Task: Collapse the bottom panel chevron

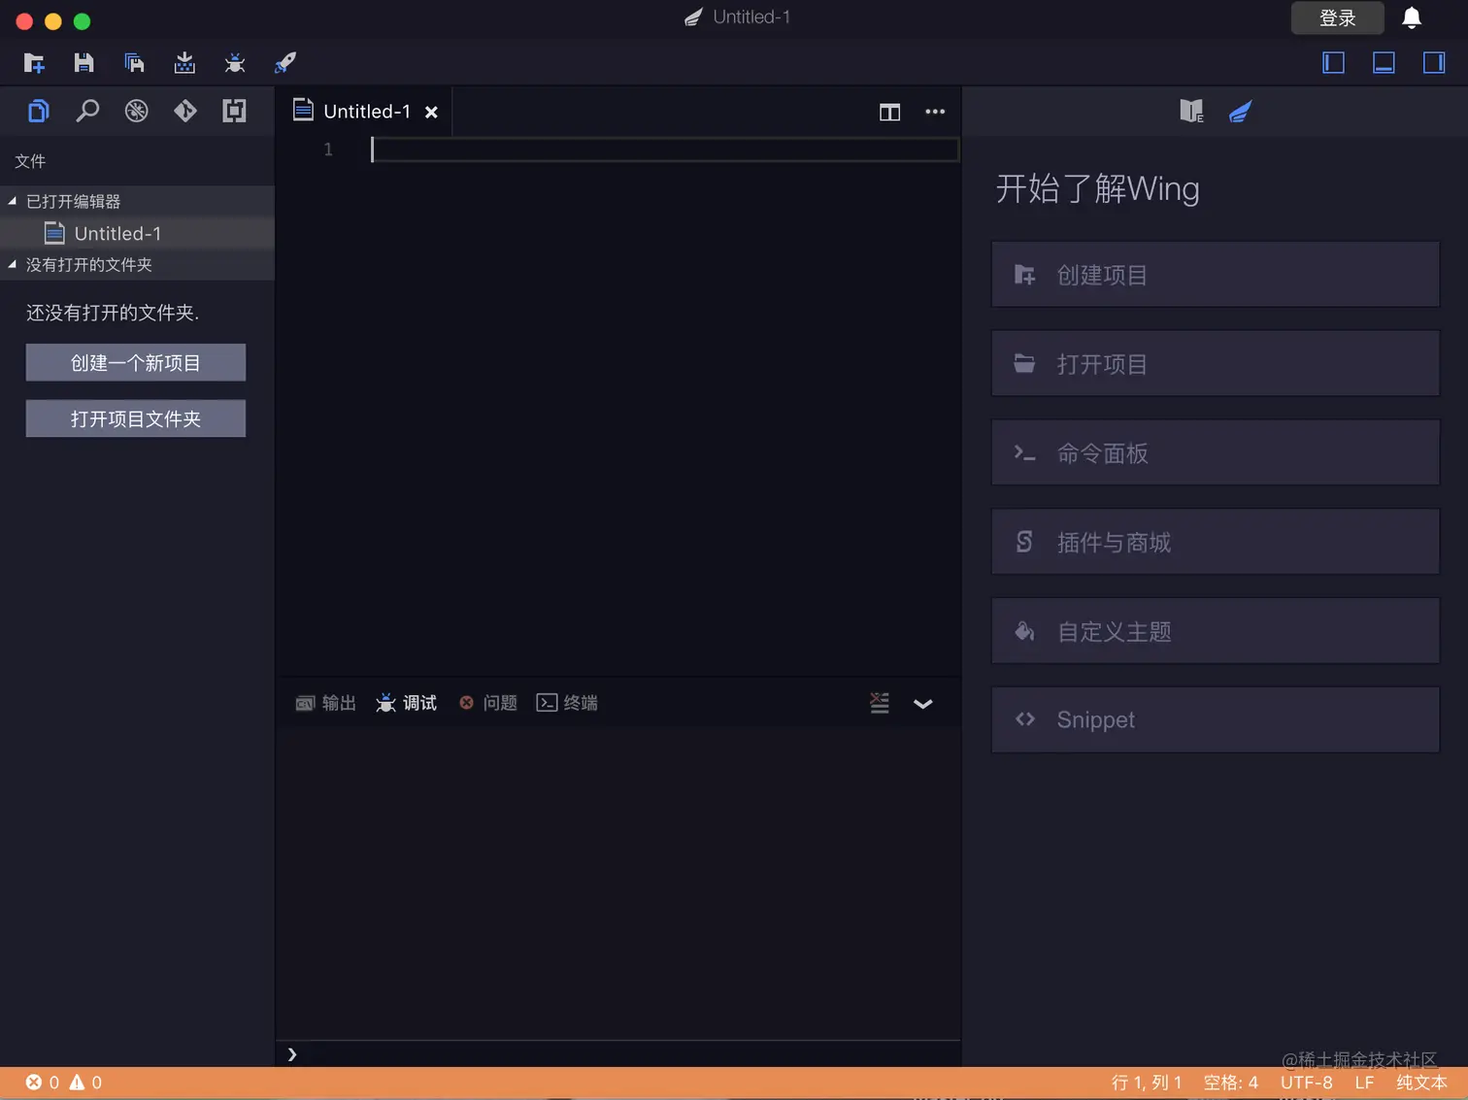Action: point(923,704)
